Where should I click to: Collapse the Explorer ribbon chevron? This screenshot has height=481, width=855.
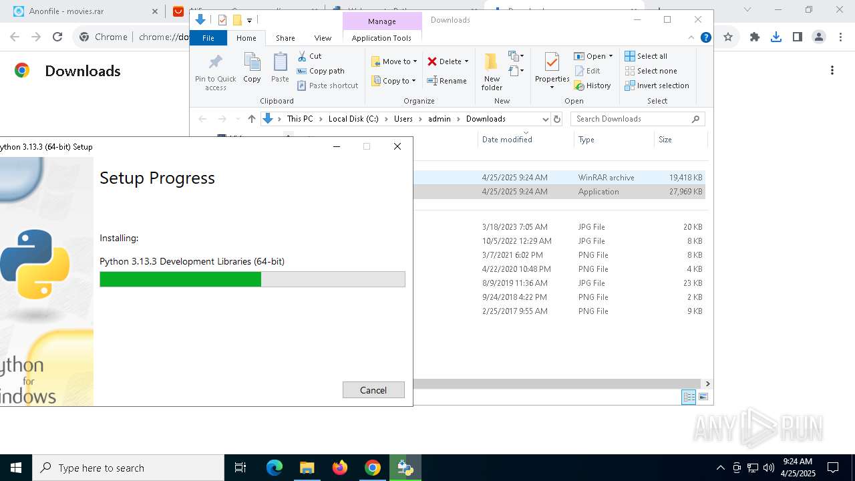point(691,38)
